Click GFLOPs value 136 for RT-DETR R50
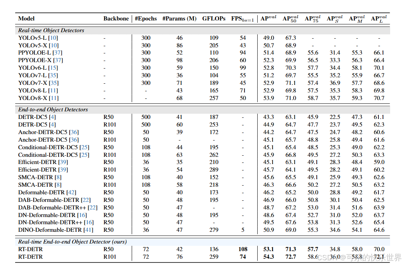 [214, 249]
